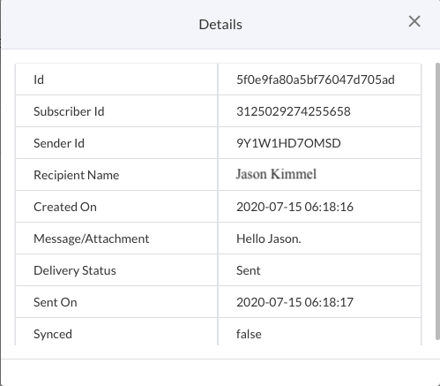Screen dimensions: 440x386
Task: Click the vertical scrollbar of the details table
Action: (x=437, y=201)
